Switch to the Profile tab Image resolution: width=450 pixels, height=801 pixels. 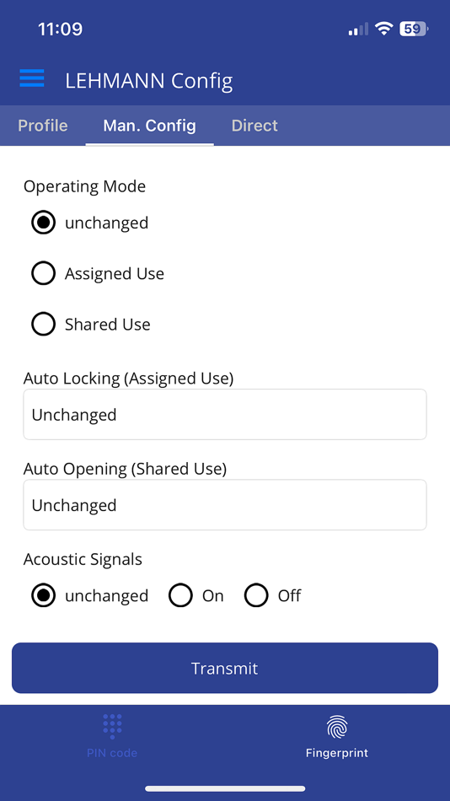click(43, 126)
